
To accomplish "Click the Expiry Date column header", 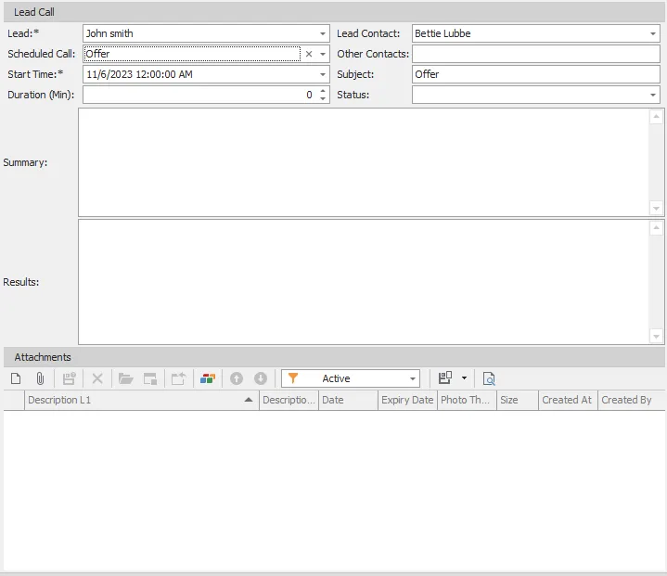I will 407,400.
